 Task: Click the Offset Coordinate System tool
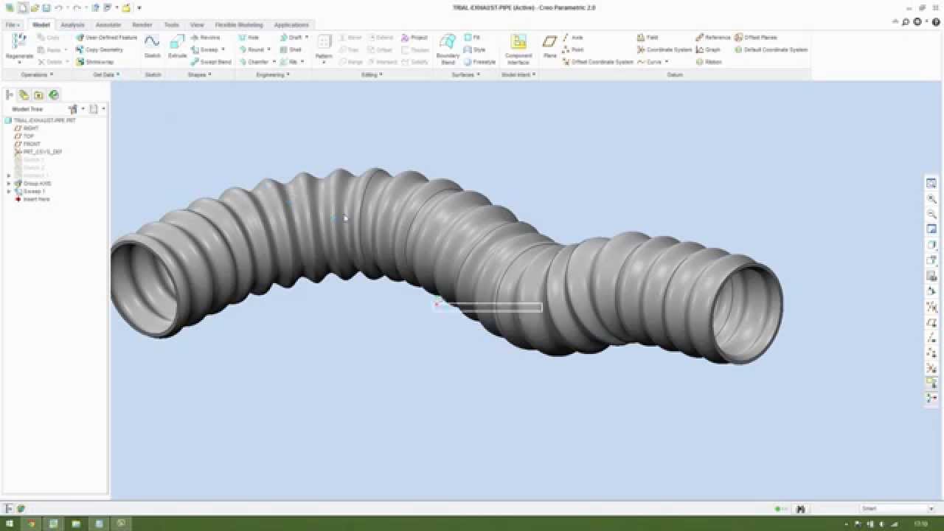point(598,62)
